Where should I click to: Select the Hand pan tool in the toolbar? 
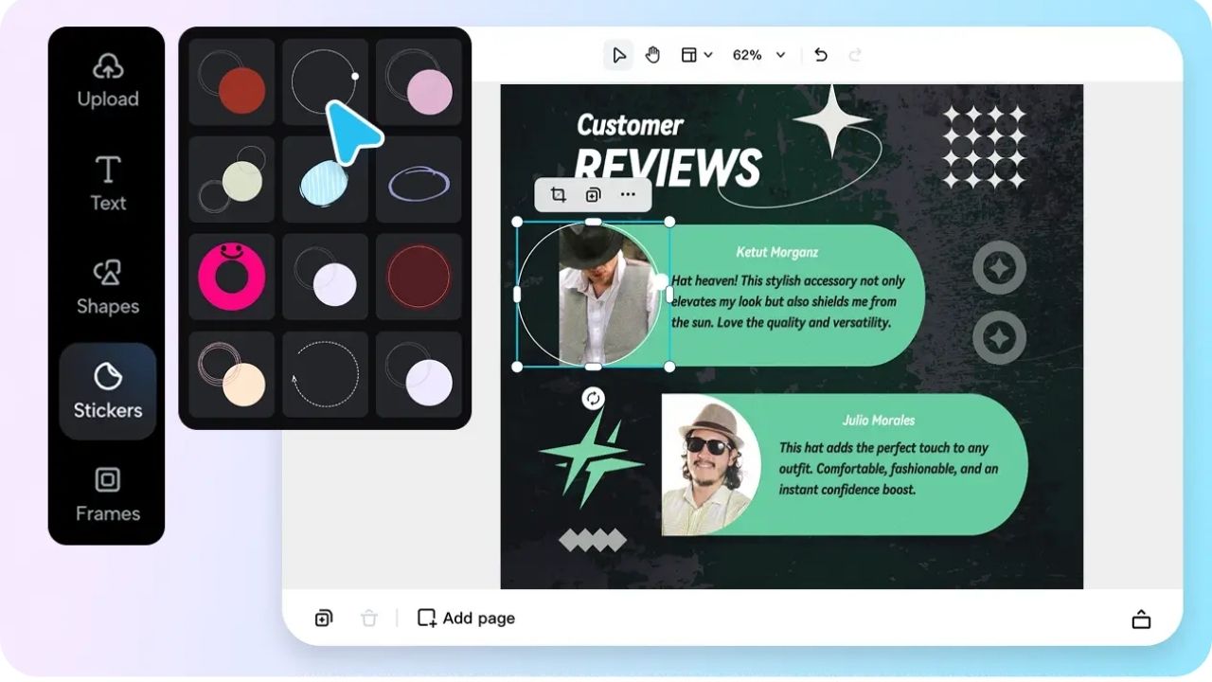point(652,54)
